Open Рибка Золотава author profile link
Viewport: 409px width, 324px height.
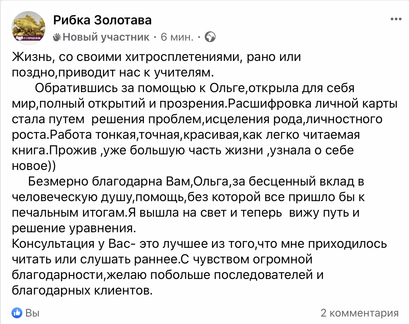[x=102, y=20]
